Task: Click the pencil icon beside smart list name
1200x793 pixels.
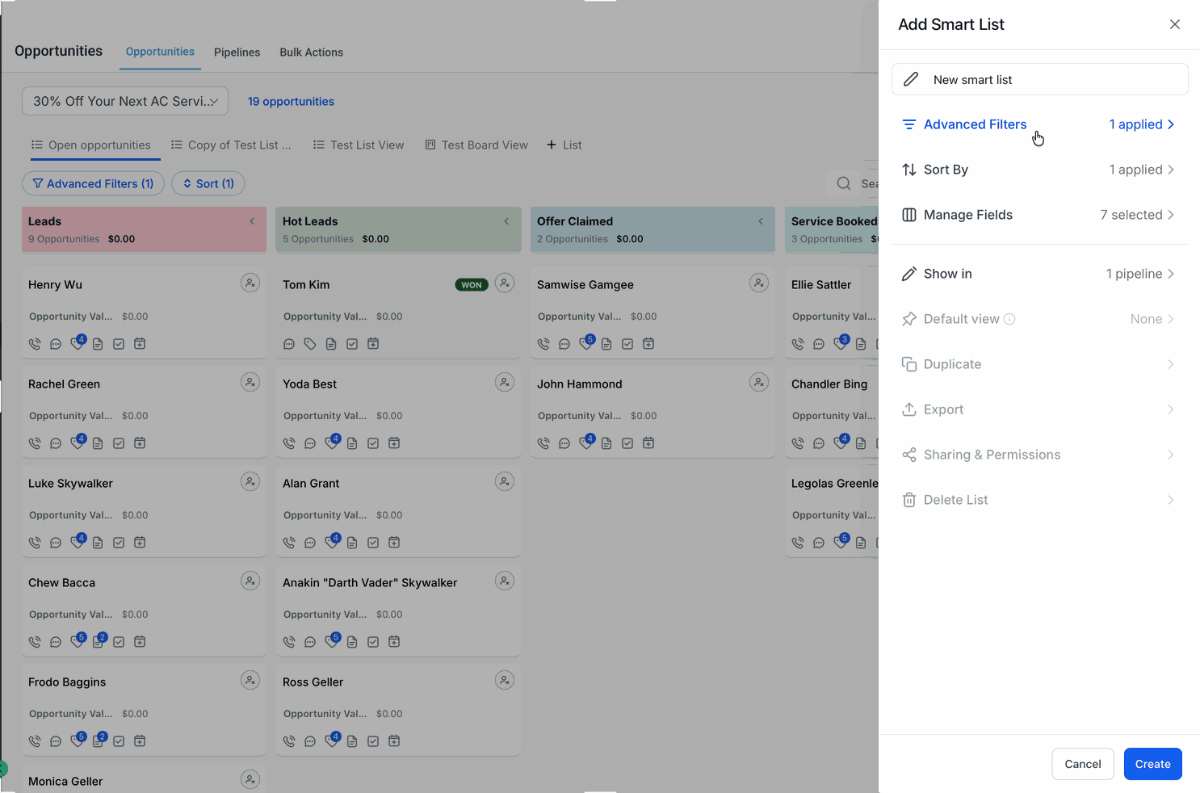Action: [x=910, y=79]
